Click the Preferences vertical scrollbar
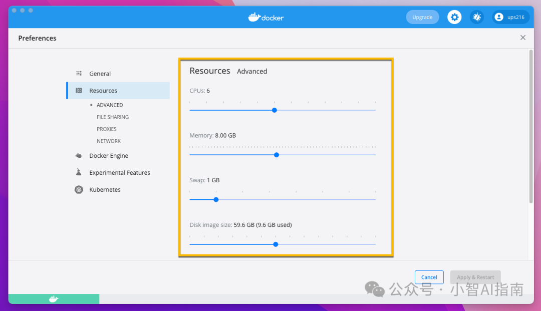This screenshot has width=541, height=311. pyautogui.click(x=530, y=126)
